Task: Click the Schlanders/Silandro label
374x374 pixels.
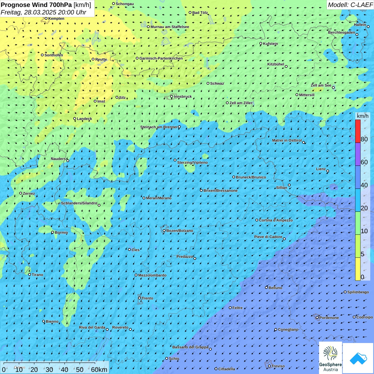Action: 79,203
